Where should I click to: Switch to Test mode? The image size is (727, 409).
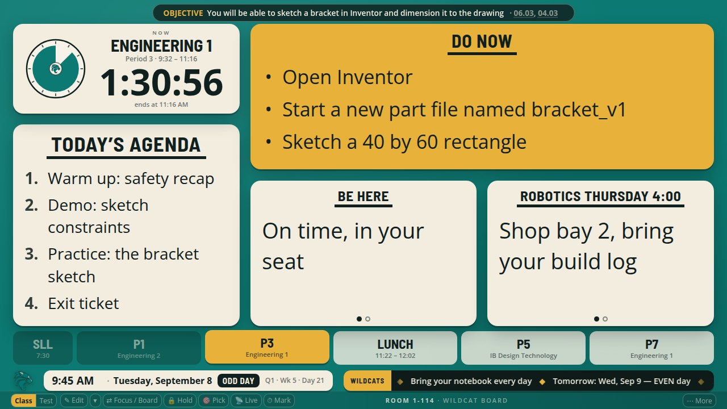click(46, 400)
